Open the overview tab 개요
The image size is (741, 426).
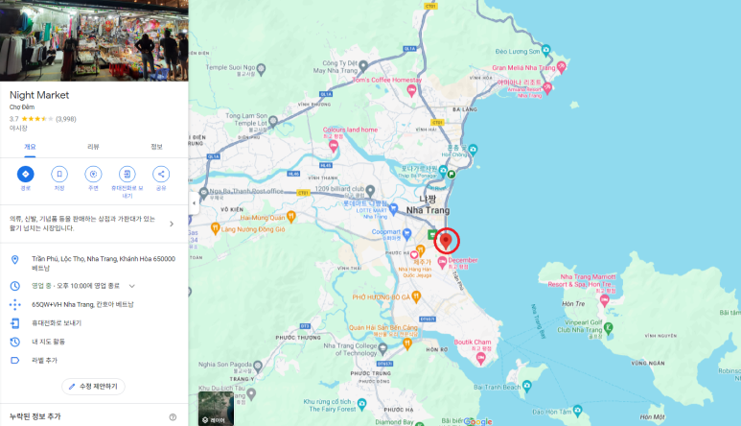(30, 147)
